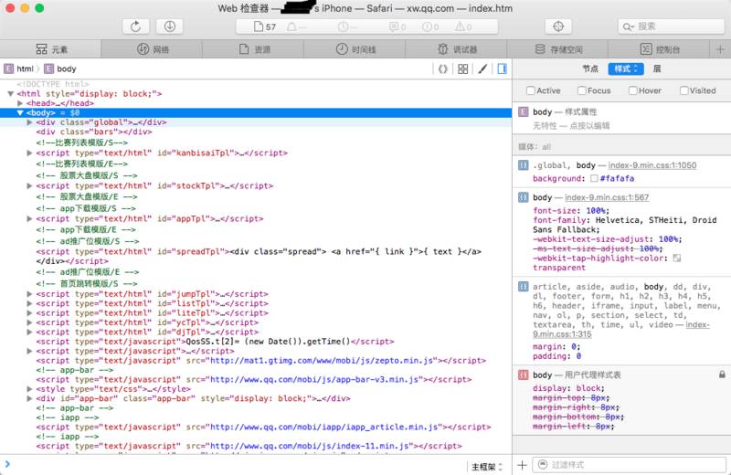731x475 pixels.
Task: Expand the appTpl script node
Action: point(30,218)
